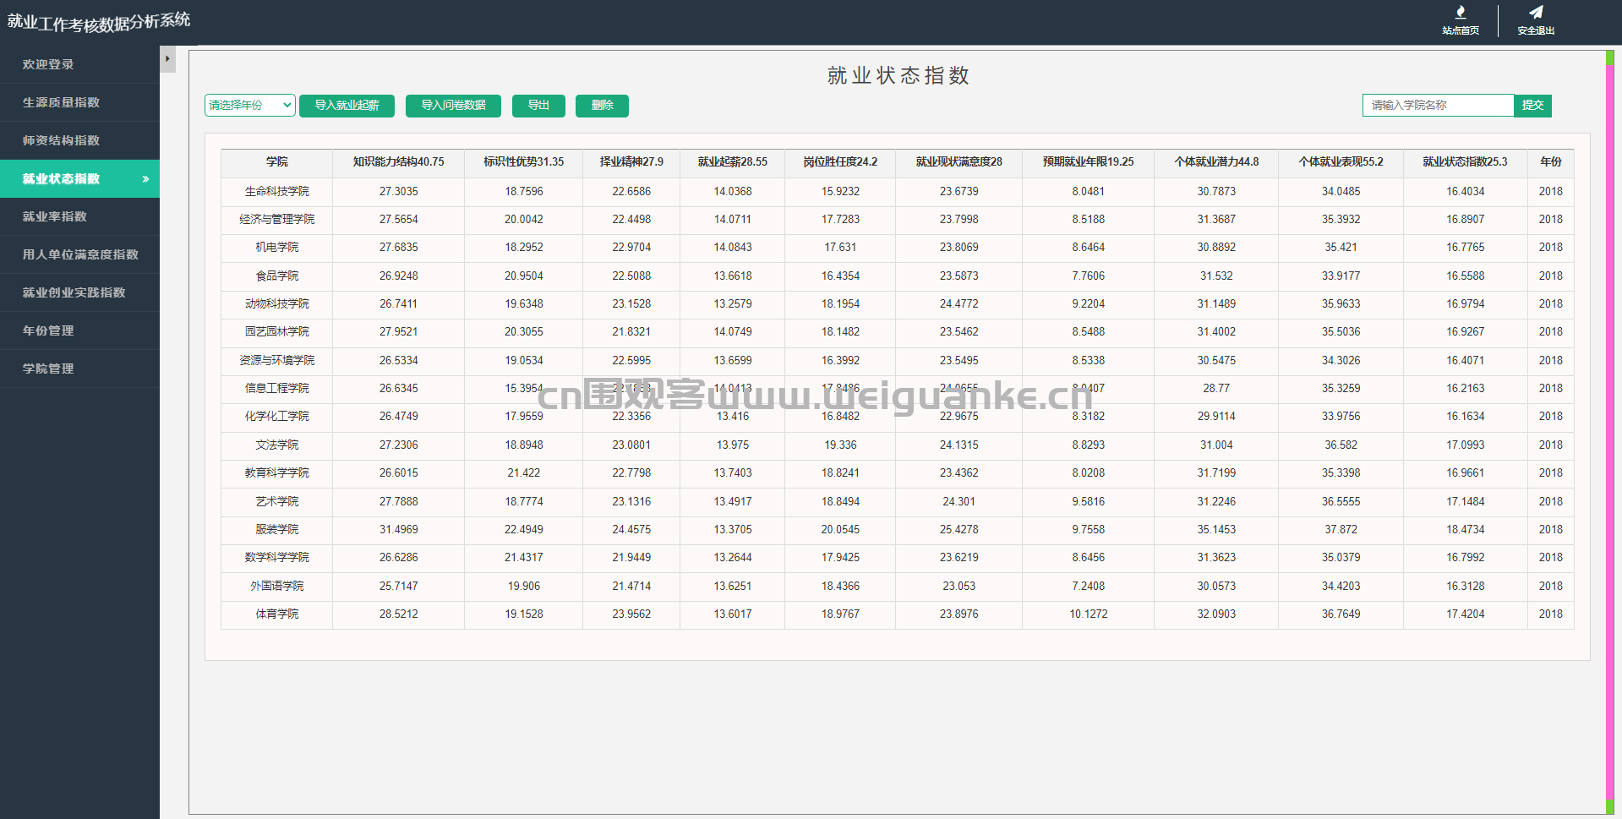Click the 择业精神27.9 column header

point(631,162)
